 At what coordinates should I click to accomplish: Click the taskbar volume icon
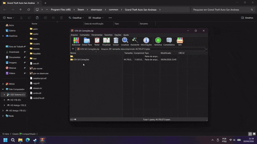tap(234, 140)
